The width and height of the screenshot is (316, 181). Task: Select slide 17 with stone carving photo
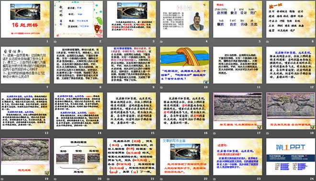pos(237,111)
